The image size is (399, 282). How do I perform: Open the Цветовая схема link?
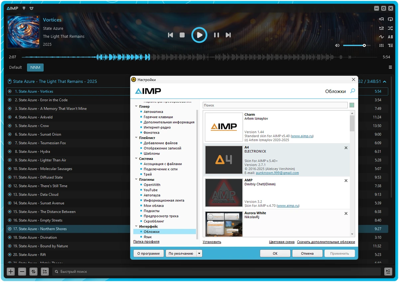[282, 242]
